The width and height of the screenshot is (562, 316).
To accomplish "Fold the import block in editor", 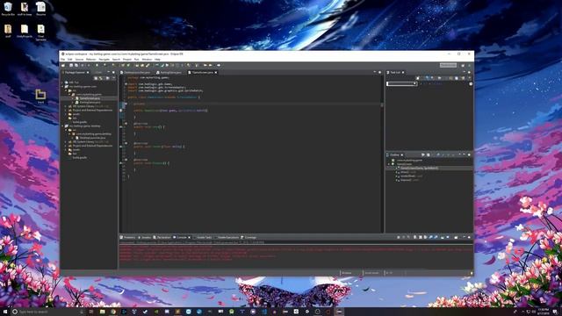I will pyautogui.click(x=126, y=84).
